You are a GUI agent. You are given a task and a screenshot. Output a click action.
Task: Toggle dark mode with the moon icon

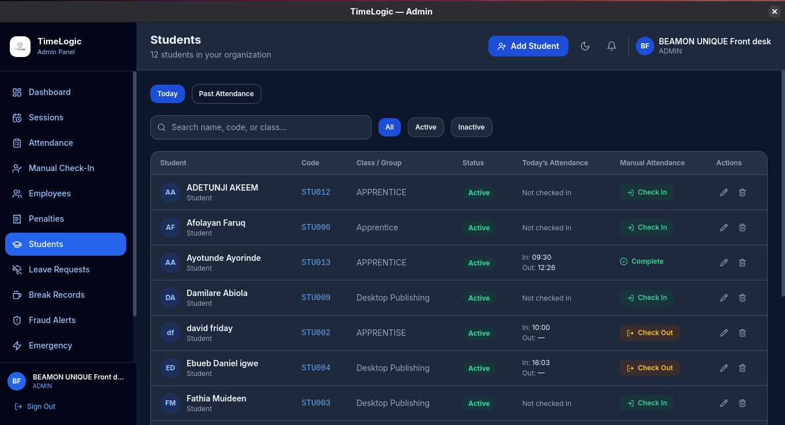click(585, 46)
